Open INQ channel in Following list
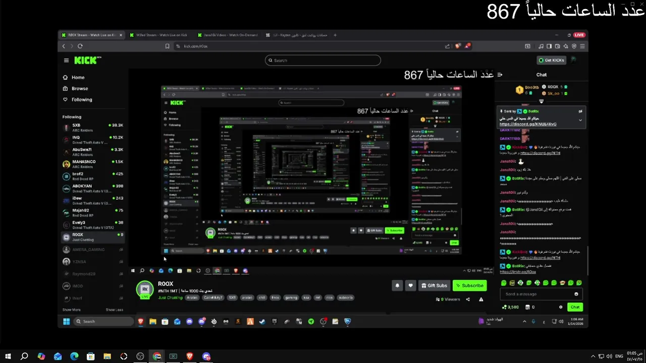This screenshot has width=646, height=363. pyautogui.click(x=93, y=139)
